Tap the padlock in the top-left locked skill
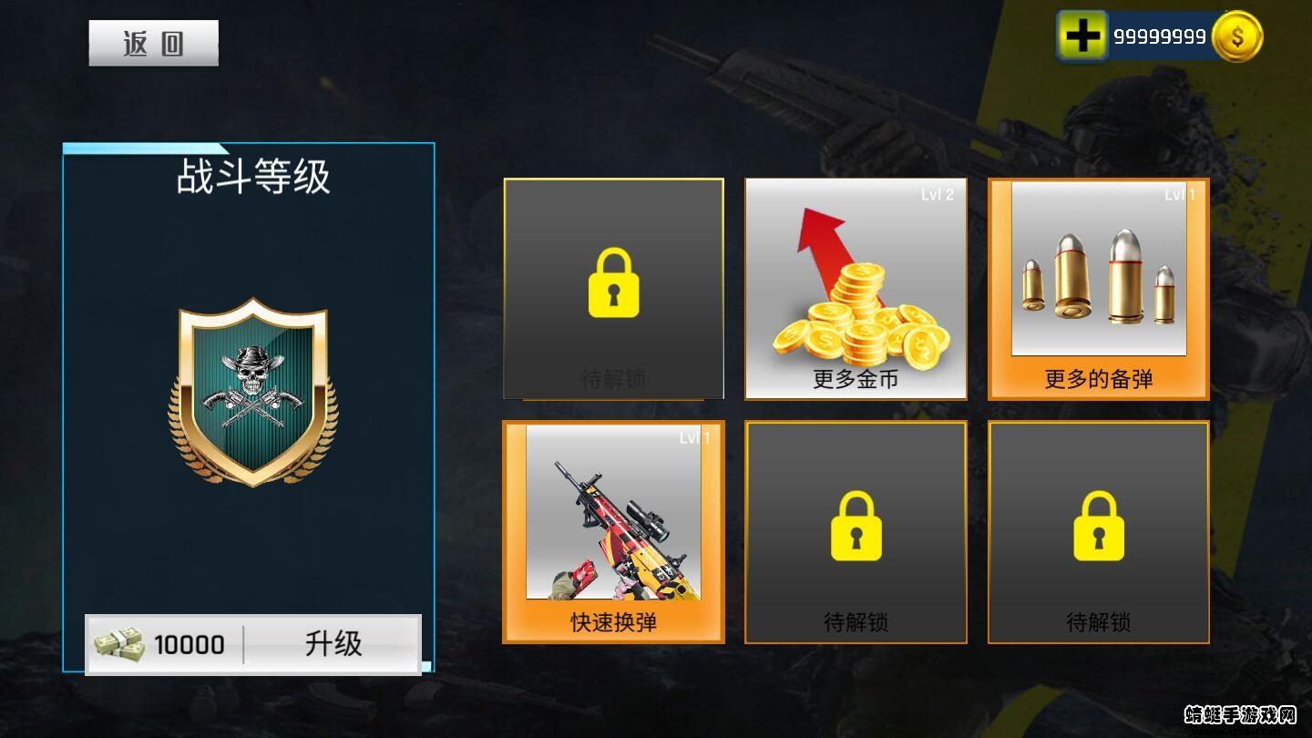The width and height of the screenshot is (1312, 738). [613, 282]
